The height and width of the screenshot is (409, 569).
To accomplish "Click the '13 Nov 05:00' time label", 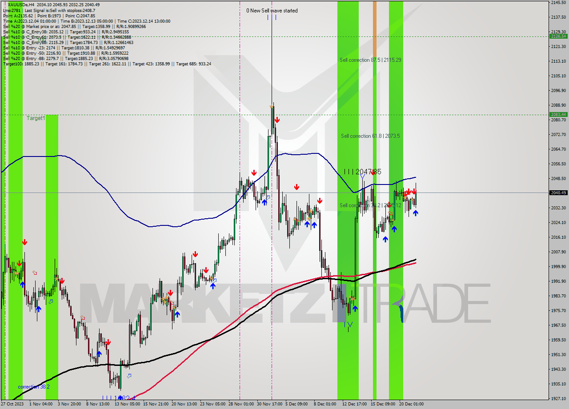I will coord(126,404).
